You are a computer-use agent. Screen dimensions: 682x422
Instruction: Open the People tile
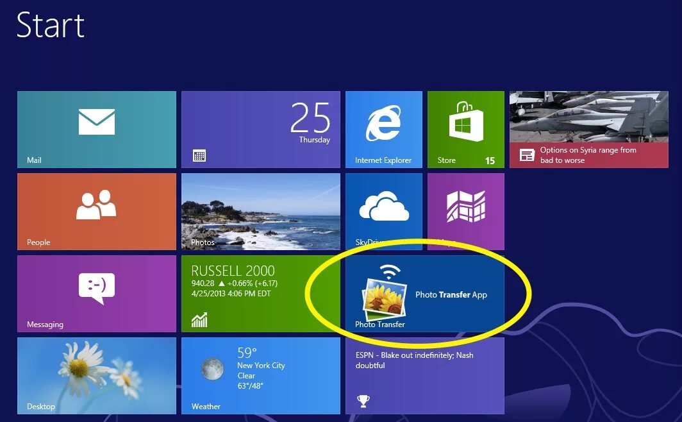(x=97, y=212)
